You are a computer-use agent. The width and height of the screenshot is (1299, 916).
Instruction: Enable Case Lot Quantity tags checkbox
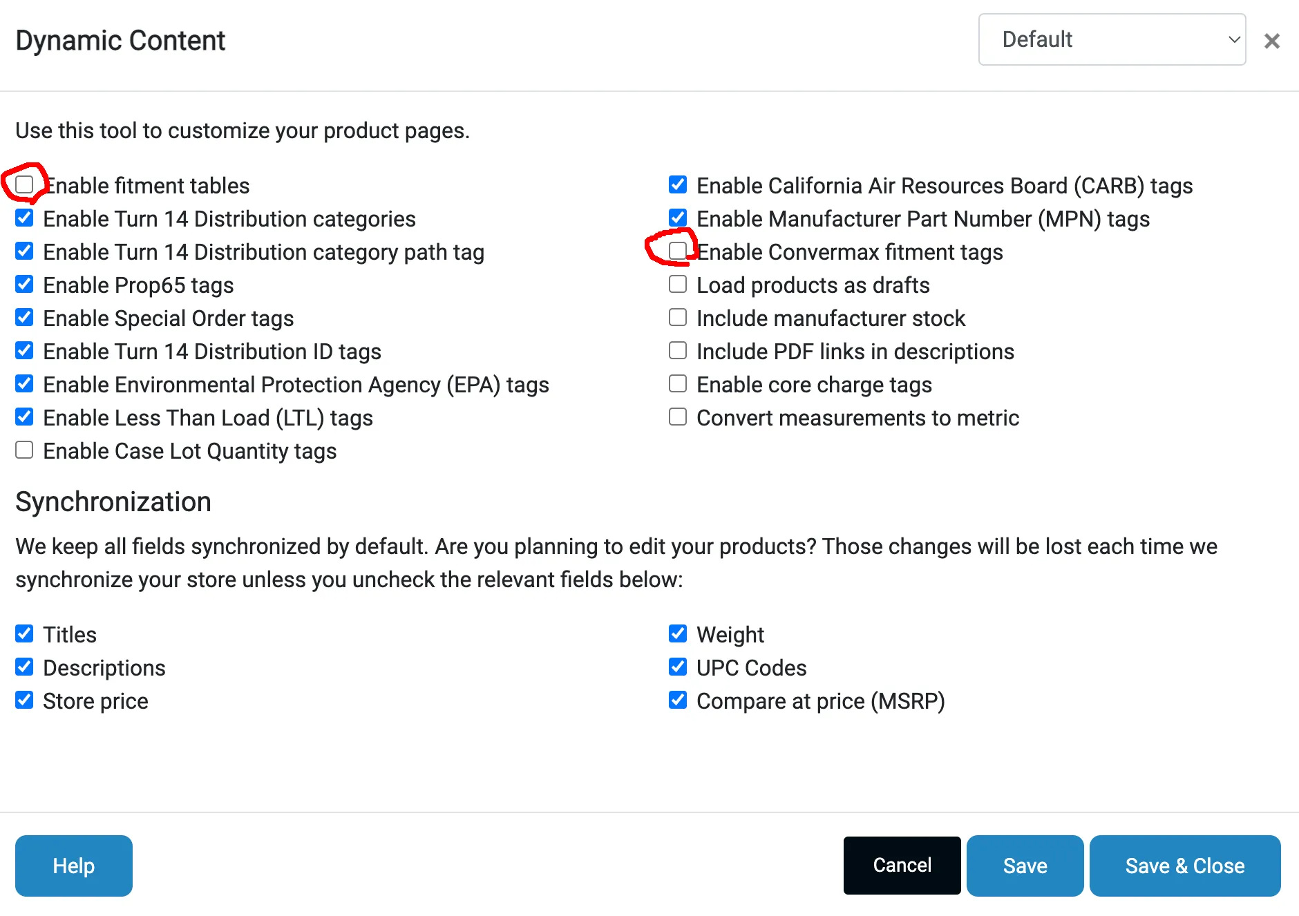pos(25,450)
